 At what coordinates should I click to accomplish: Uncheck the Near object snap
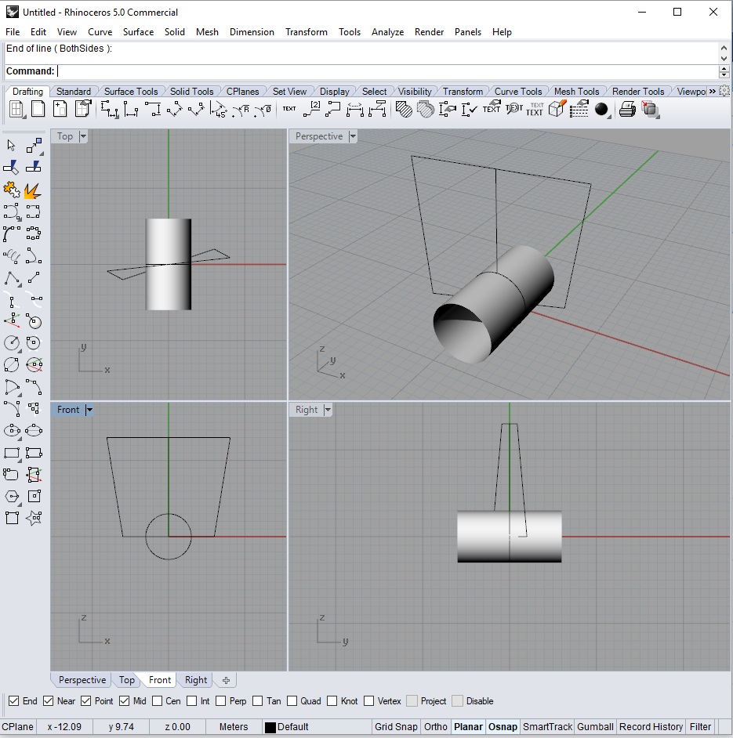point(49,701)
